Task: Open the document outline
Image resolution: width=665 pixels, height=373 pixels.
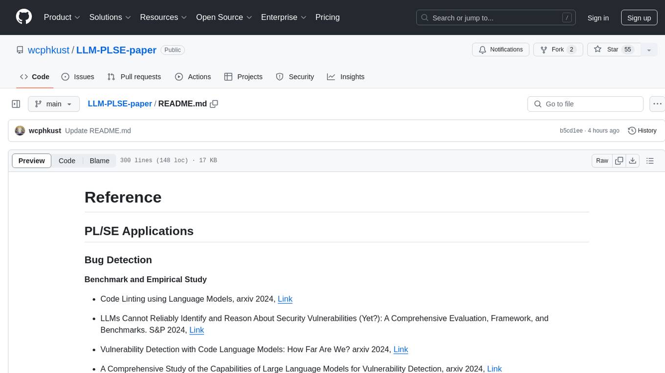Action: click(x=650, y=161)
